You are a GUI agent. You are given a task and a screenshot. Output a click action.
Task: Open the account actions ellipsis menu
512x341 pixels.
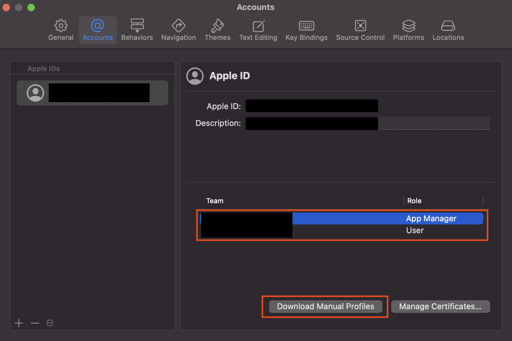point(50,323)
